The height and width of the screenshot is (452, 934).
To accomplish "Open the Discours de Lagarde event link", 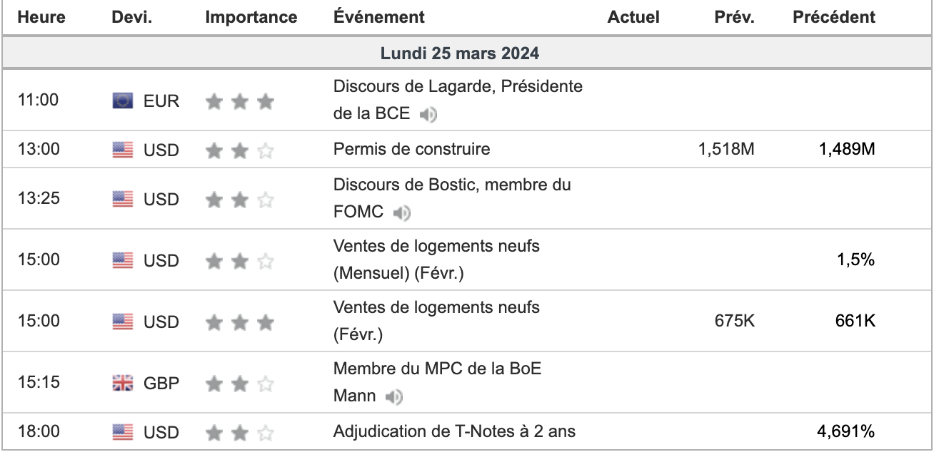I will coord(458,100).
